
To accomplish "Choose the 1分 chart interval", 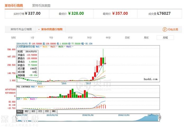I will tap(32, 38).
